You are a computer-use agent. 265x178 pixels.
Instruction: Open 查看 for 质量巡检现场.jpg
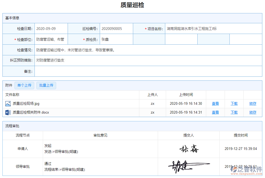pyautogui.click(x=215, y=103)
